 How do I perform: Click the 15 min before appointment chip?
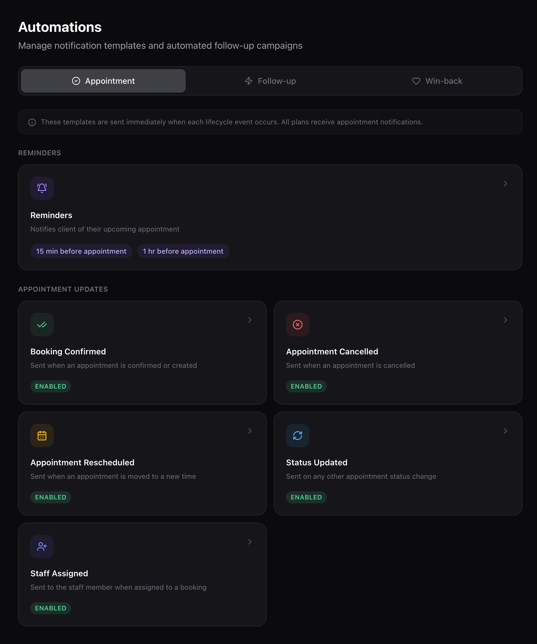[x=81, y=251]
